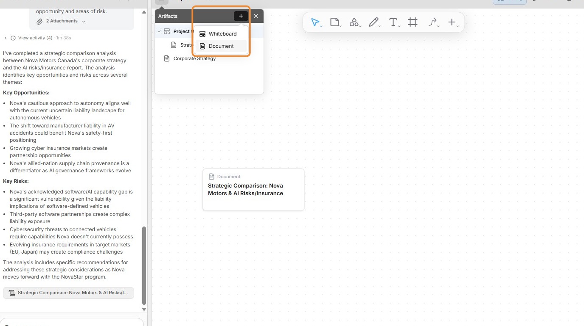Viewport: 584px width, 326px height.
Task: Click the chat scrollbar up arrow
Action: point(144,12)
